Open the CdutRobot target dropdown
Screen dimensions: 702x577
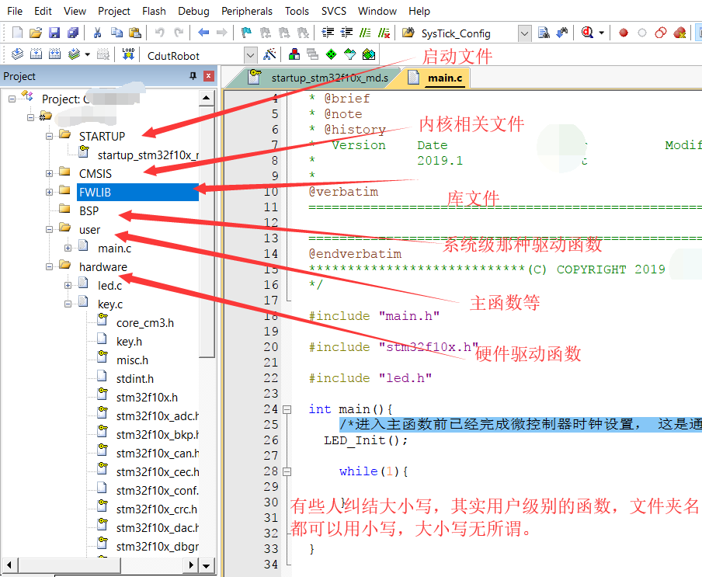tap(251, 55)
